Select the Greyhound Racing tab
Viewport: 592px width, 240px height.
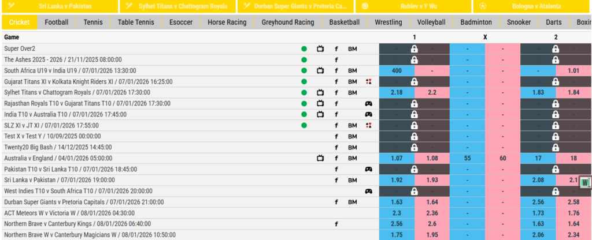(x=288, y=22)
